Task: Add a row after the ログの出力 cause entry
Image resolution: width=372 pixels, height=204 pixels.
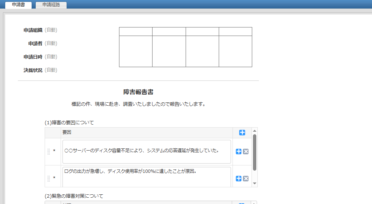Action: 239,178
